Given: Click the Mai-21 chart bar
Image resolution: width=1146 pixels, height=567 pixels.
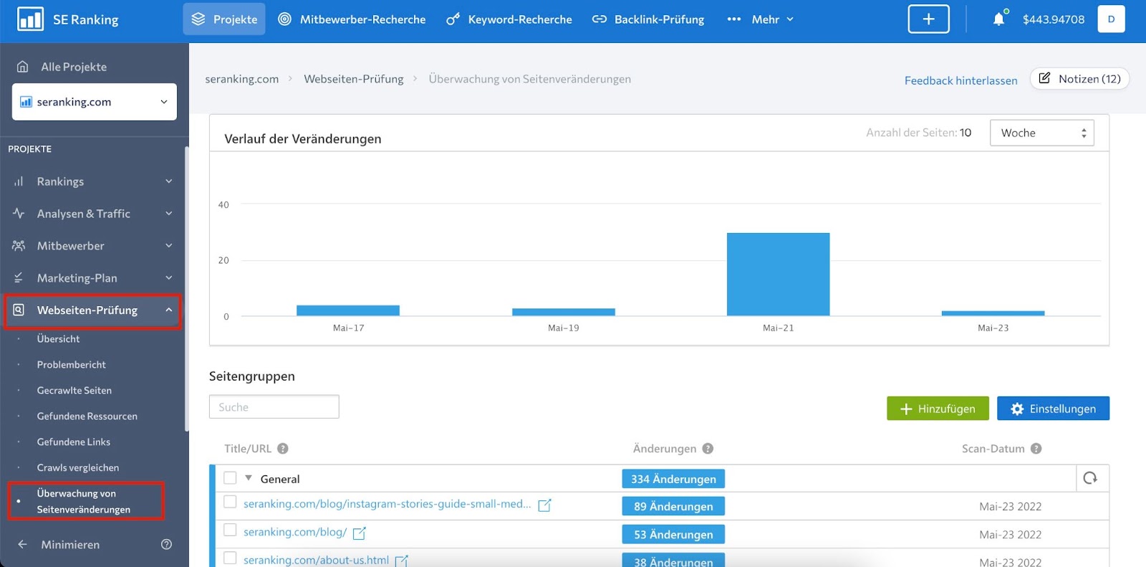Looking at the screenshot, I should coord(778,274).
